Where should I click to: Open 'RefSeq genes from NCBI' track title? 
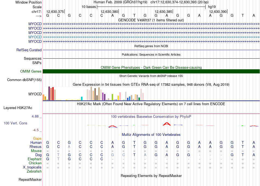tap(151, 46)
